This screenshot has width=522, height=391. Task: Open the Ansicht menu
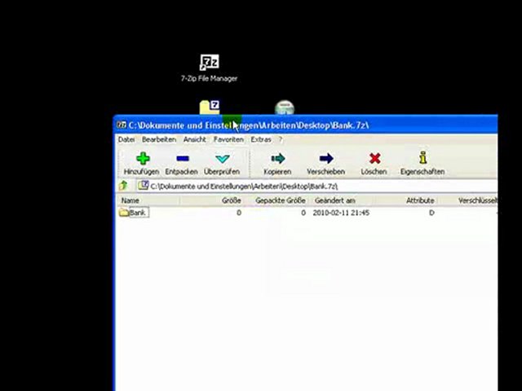194,139
